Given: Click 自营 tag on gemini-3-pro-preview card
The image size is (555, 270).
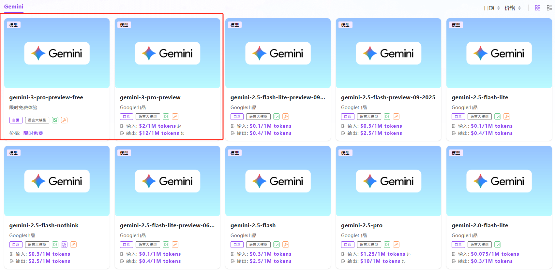Looking at the screenshot, I should coord(127,117).
